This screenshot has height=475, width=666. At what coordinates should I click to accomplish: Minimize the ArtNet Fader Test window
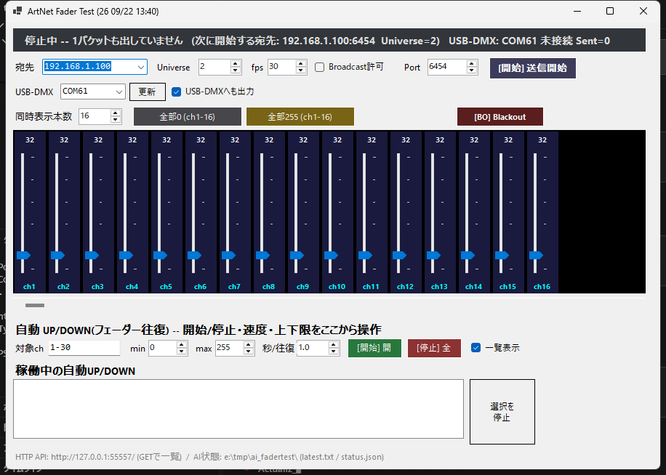point(577,11)
